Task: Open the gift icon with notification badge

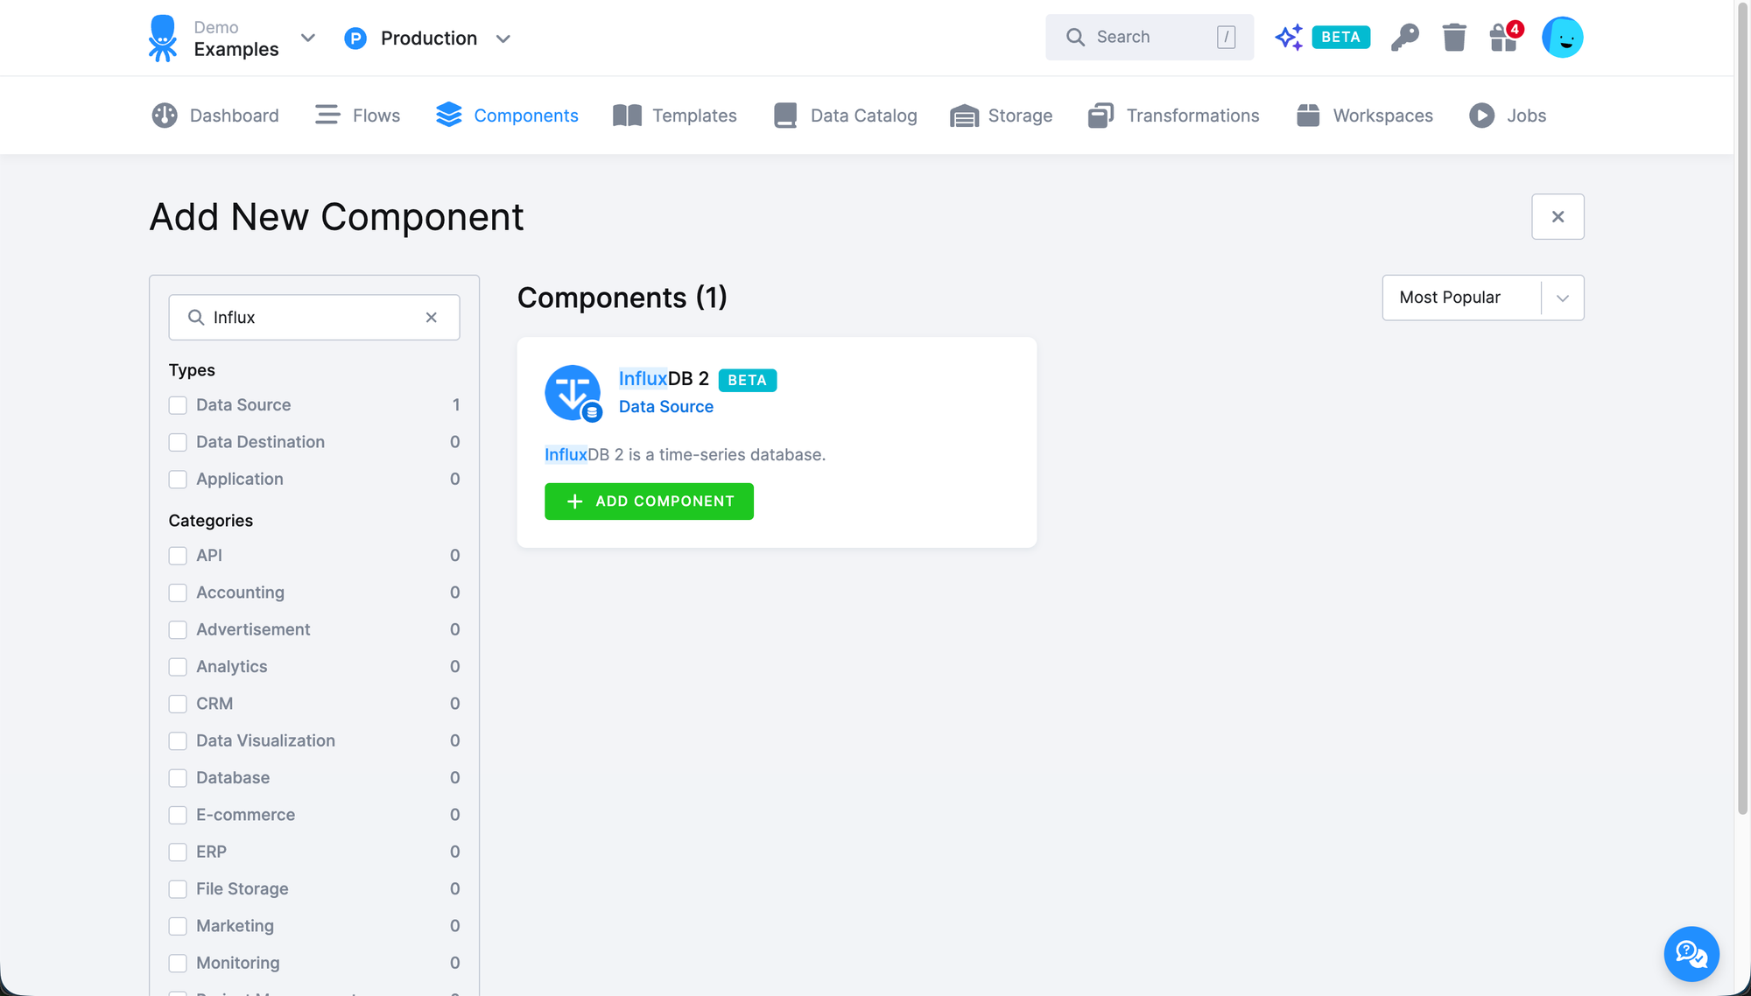Action: tap(1503, 39)
